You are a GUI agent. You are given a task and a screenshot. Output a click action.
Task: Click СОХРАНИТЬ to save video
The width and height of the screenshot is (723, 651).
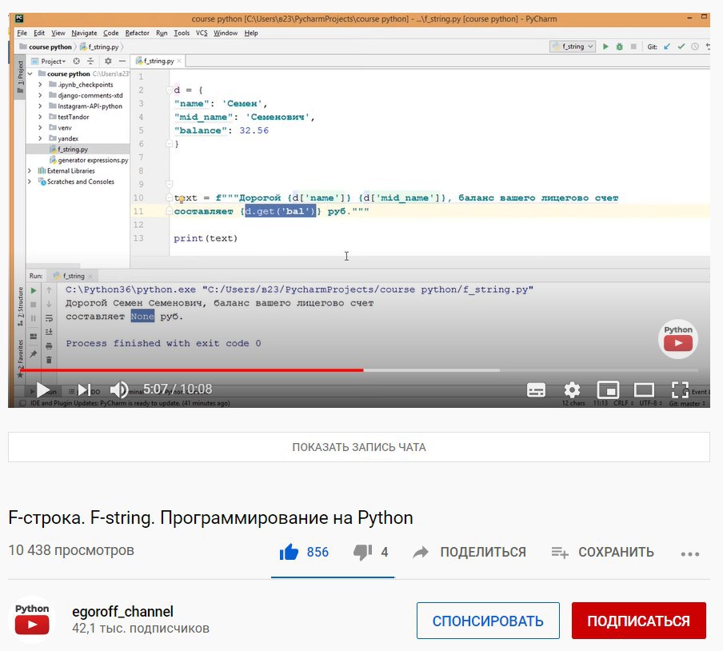[x=603, y=552]
